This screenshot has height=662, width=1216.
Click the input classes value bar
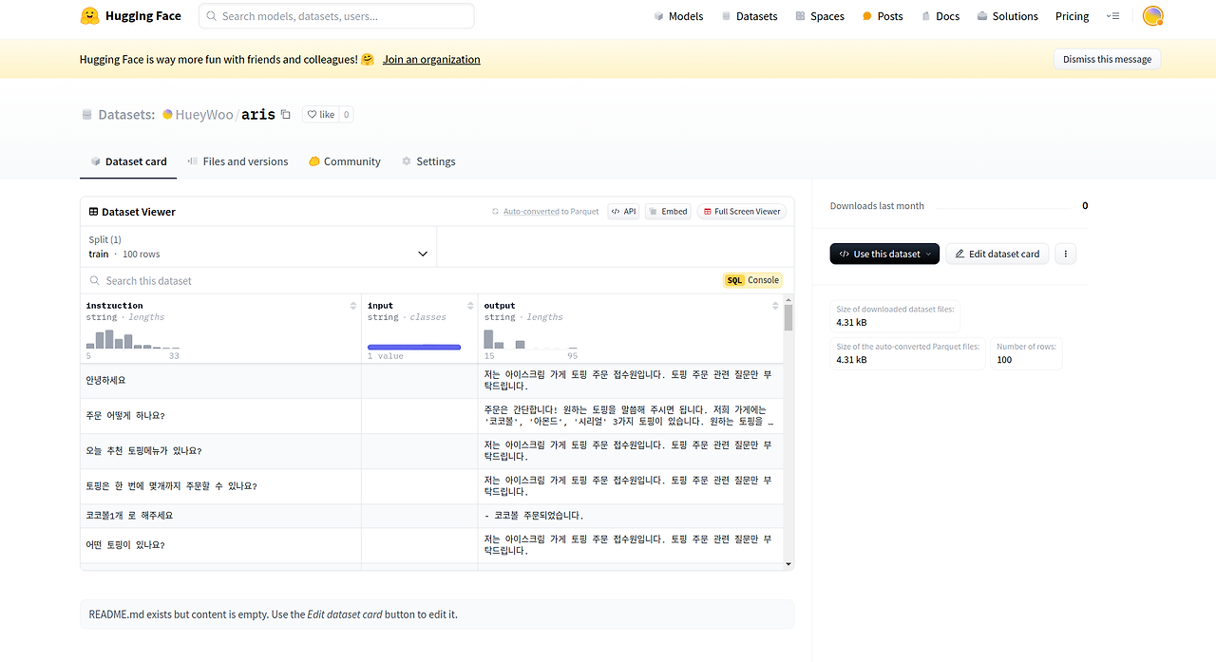(414, 348)
